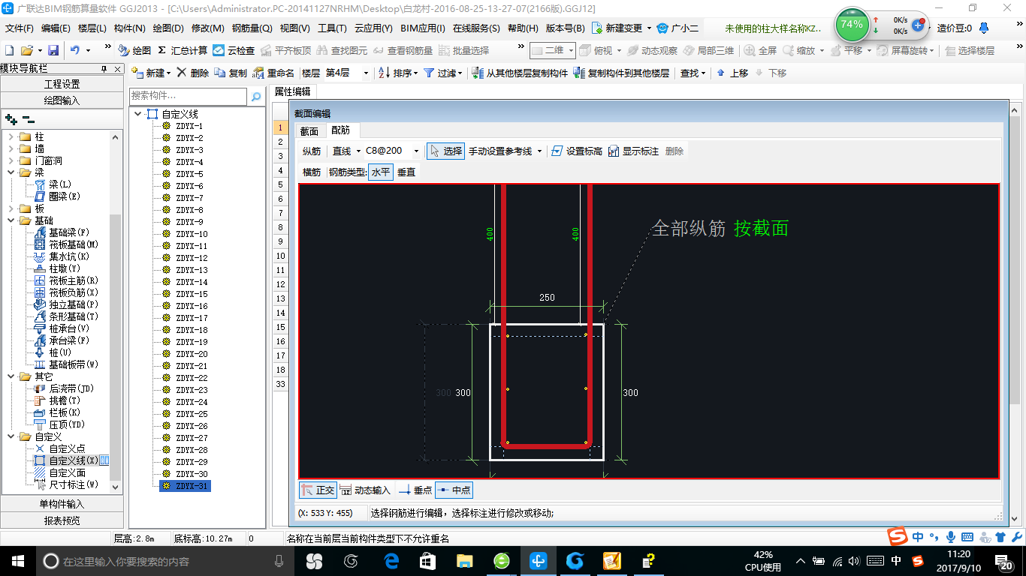This screenshot has width=1026, height=576.
Task: Open the new document icon
Action: (10, 50)
